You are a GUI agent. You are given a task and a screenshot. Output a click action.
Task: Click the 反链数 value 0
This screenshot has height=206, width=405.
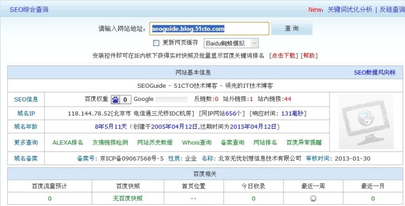pyautogui.click(x=217, y=99)
